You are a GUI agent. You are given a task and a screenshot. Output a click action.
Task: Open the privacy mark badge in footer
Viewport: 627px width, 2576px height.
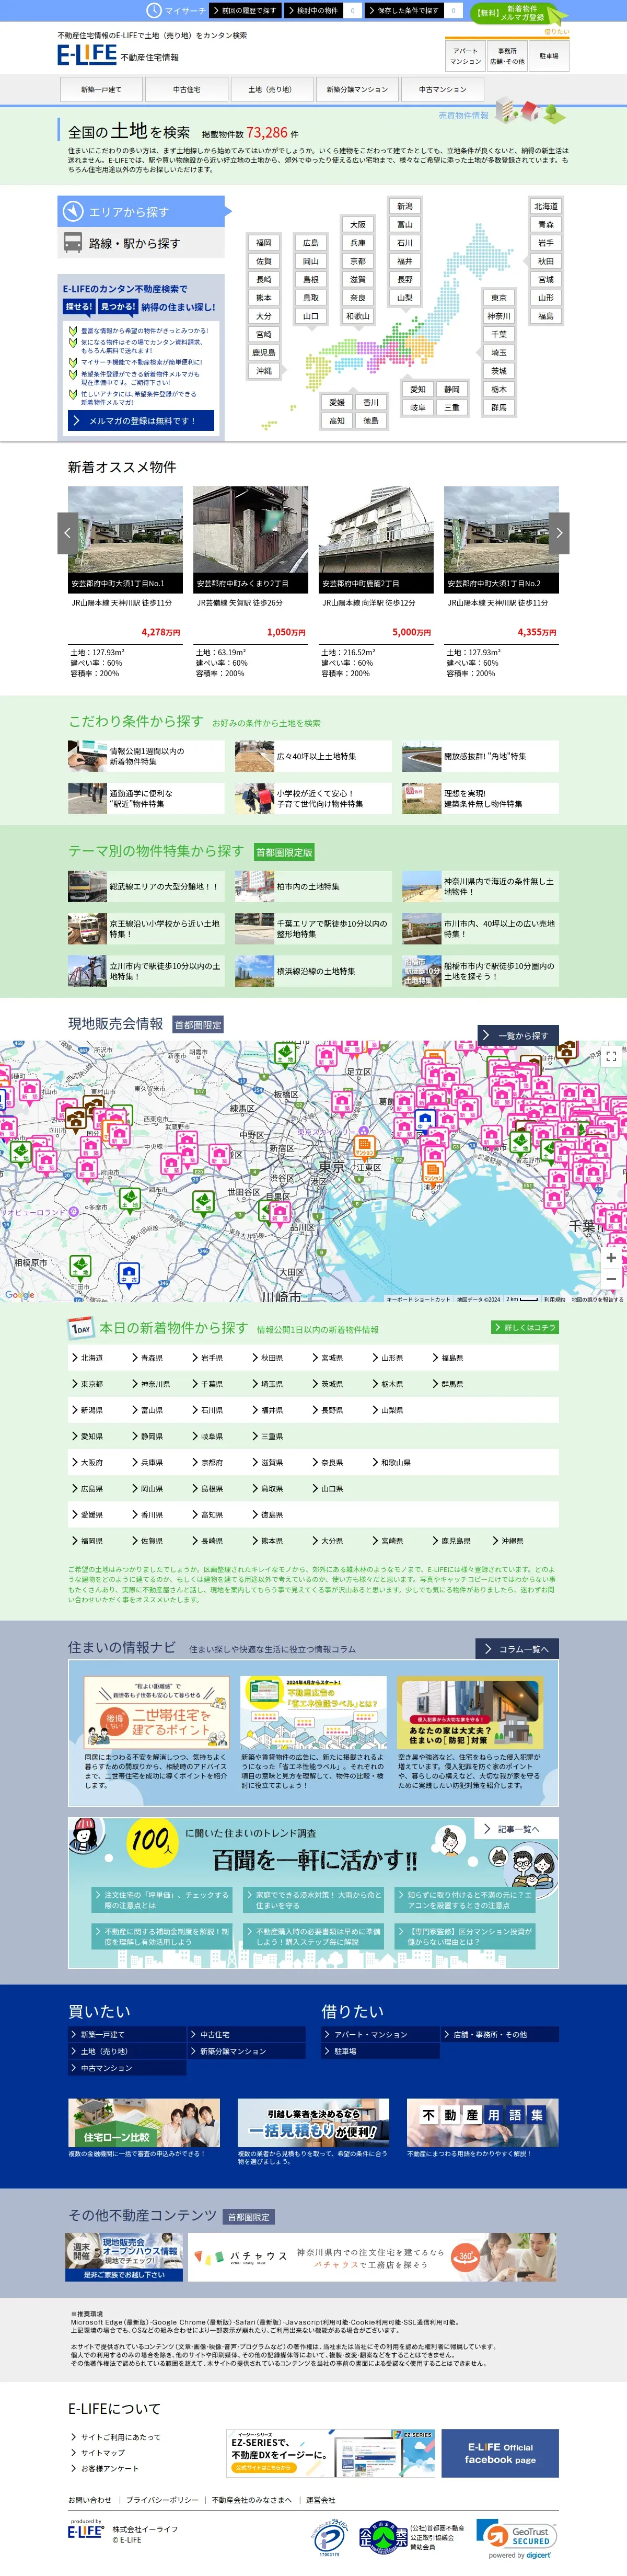tap(330, 2538)
